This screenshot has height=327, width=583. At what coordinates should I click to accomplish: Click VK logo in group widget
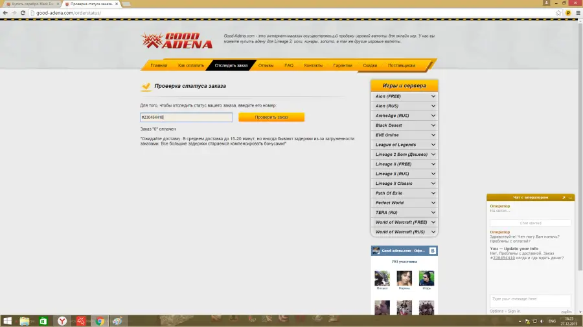(x=433, y=251)
